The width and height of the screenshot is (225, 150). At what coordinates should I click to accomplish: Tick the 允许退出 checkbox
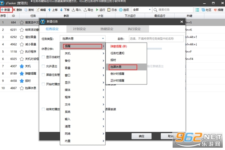(43, 66)
